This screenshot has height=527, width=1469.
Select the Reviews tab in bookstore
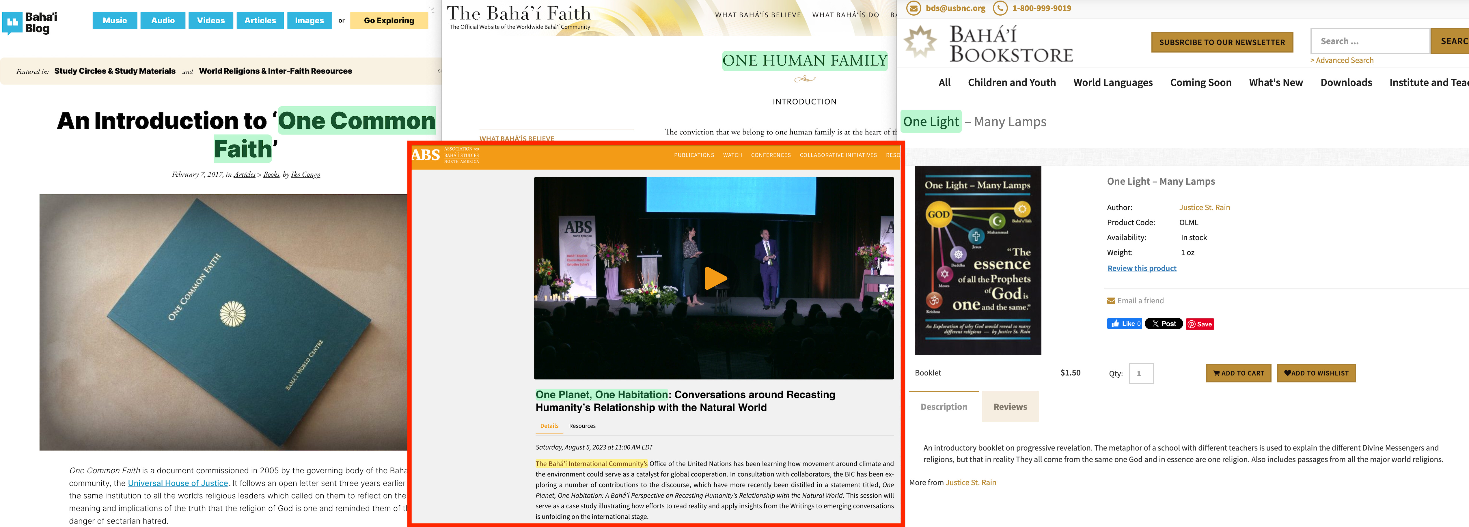1010,407
